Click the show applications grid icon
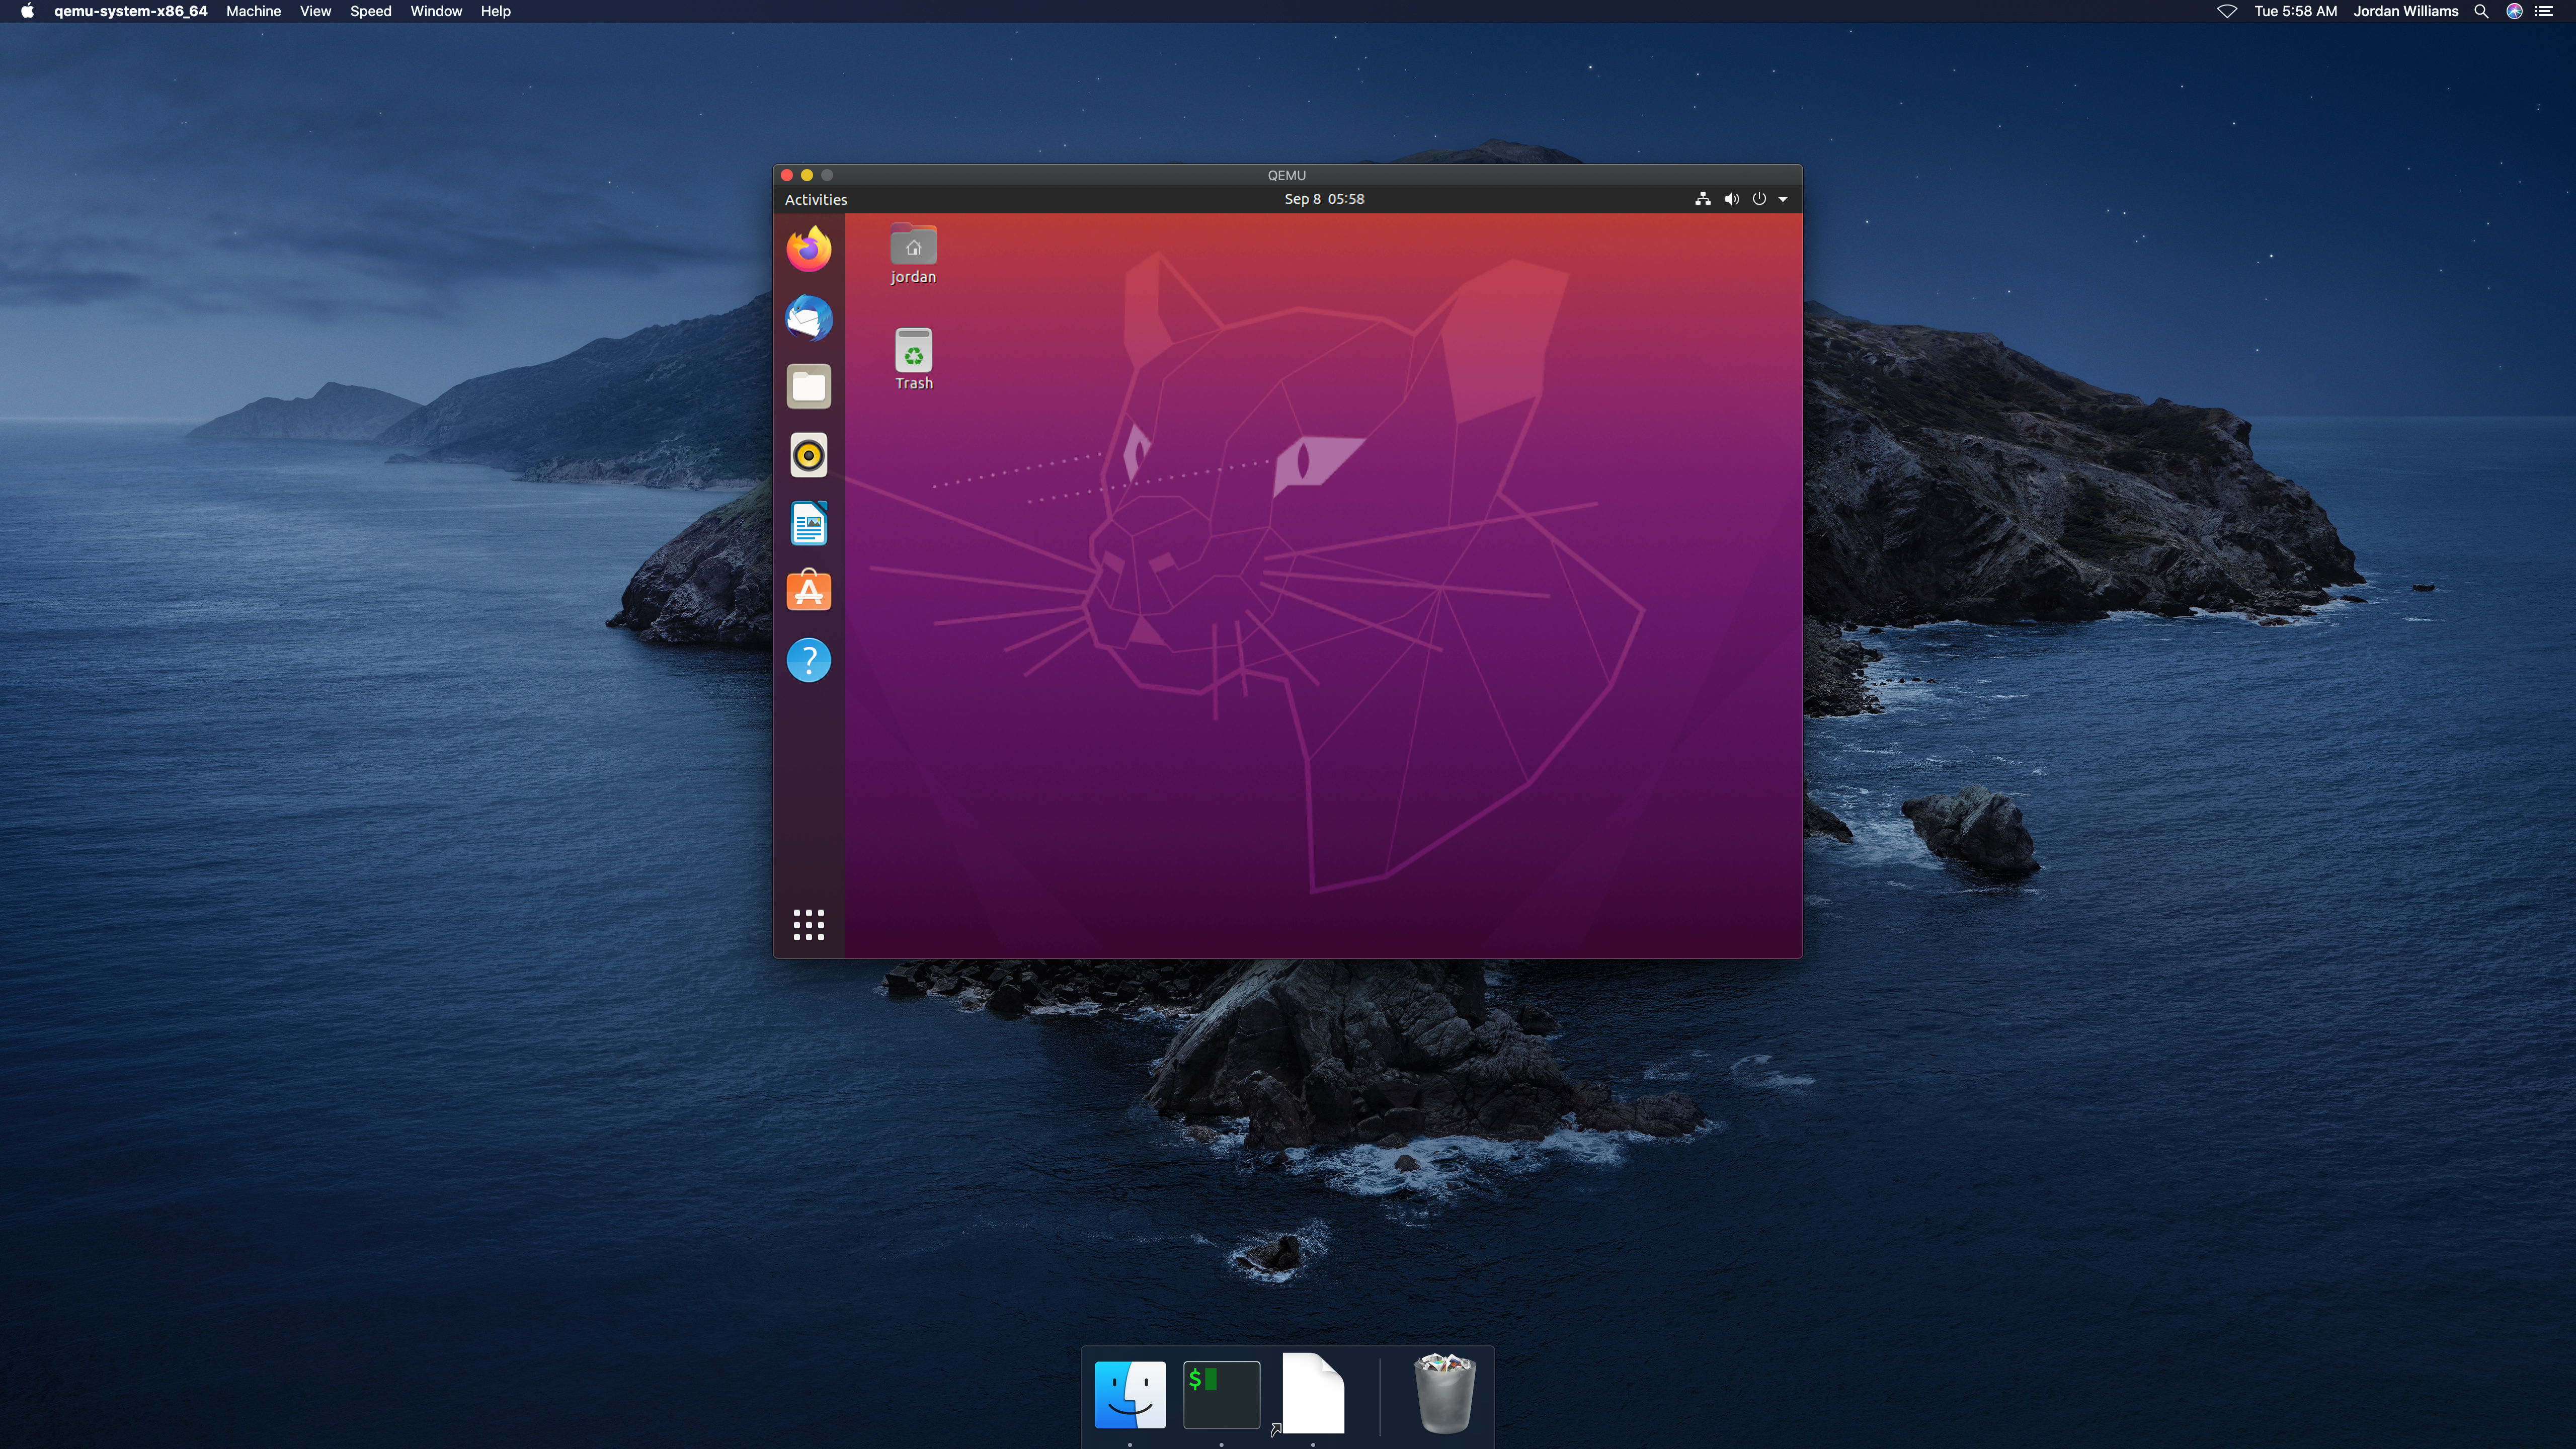This screenshot has height=1449, width=2576. pyautogui.click(x=809, y=924)
